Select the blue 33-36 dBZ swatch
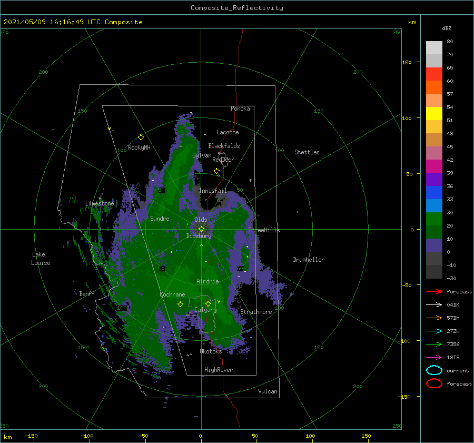This screenshot has height=443, width=474. click(x=434, y=193)
